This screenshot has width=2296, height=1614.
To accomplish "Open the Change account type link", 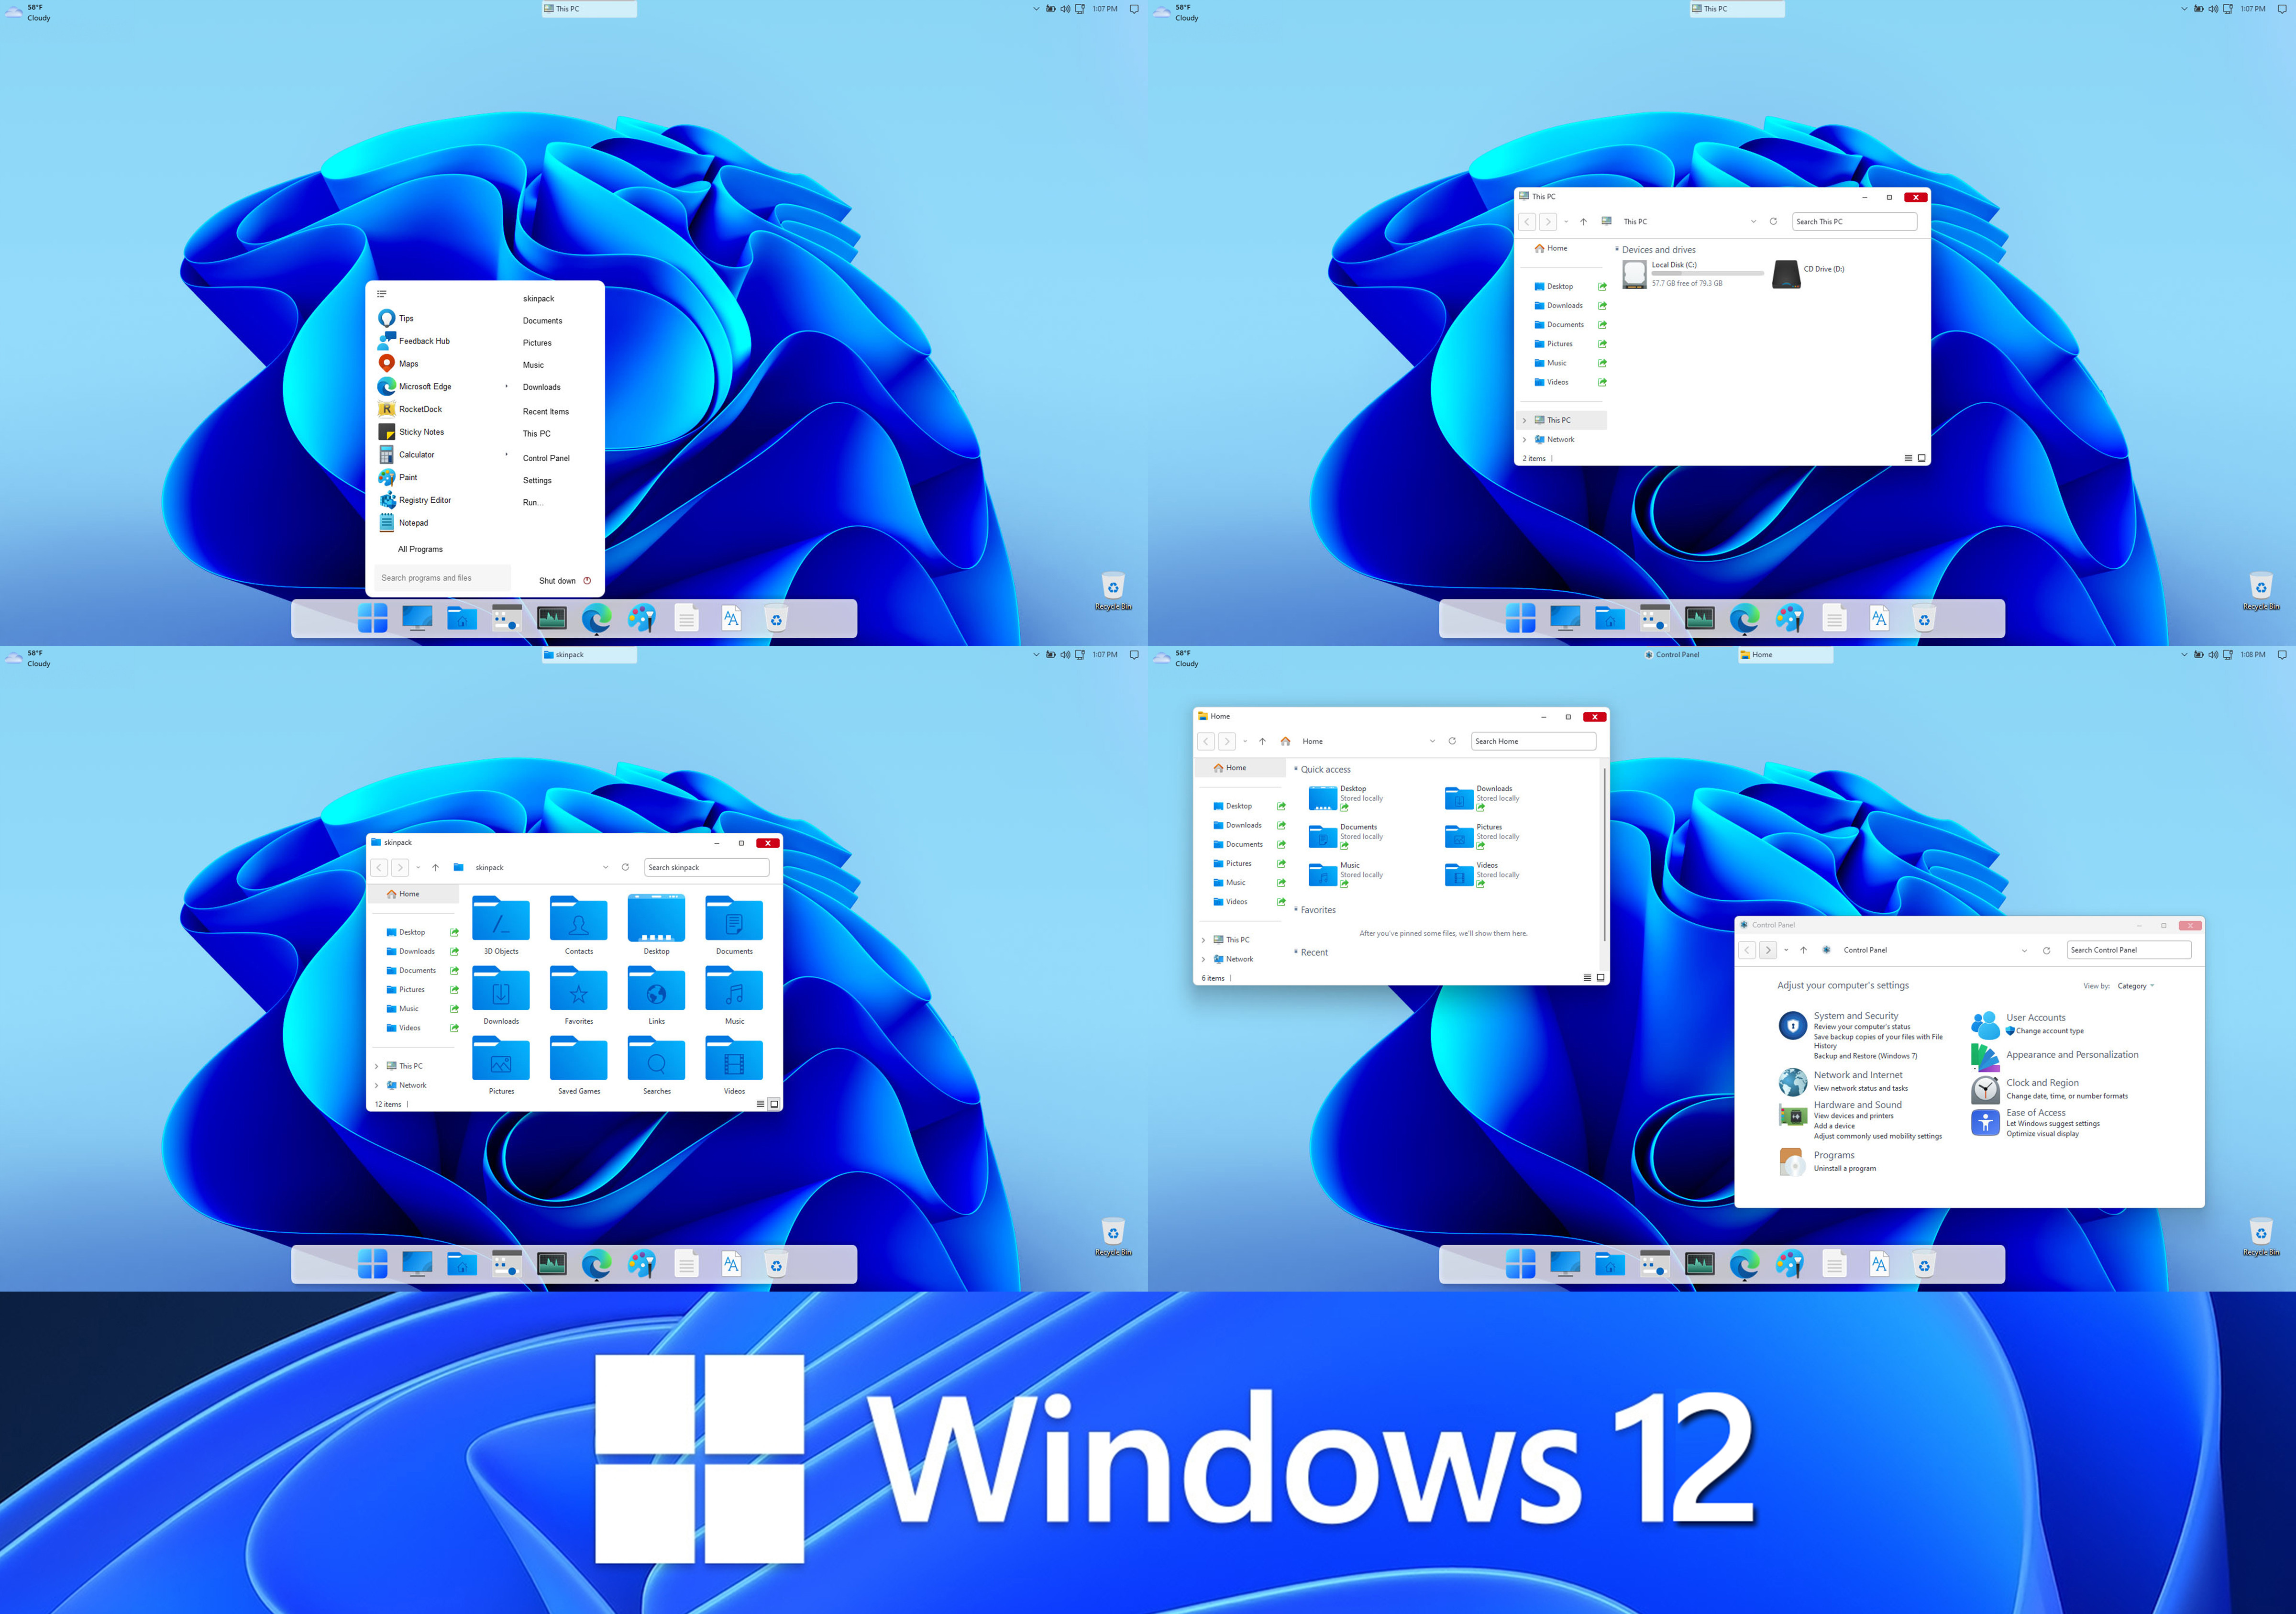I will tap(2049, 1031).
